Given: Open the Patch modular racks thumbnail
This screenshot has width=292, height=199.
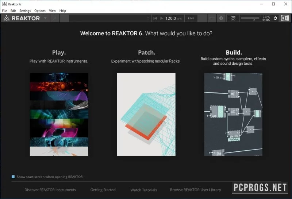Looking at the screenshot, I should coord(146,114).
